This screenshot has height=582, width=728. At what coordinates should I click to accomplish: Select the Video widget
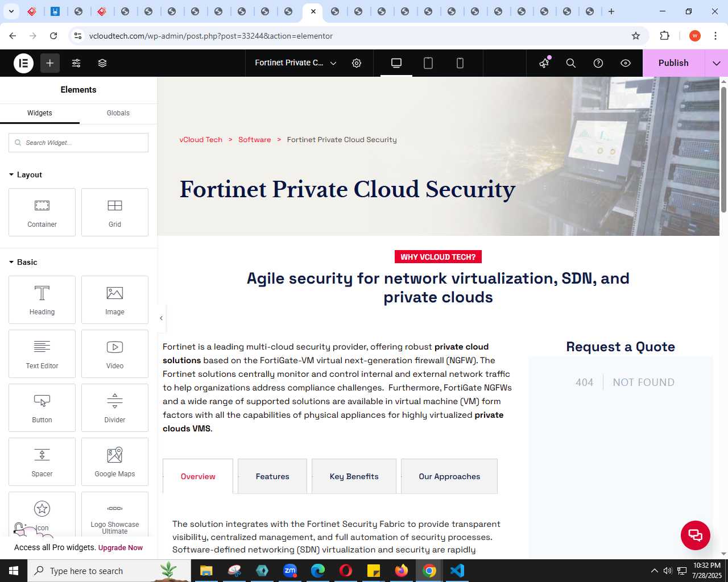click(x=115, y=354)
